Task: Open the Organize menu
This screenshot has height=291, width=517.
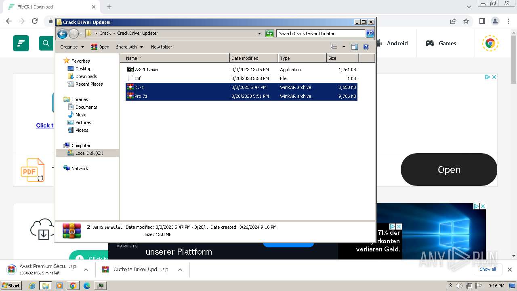Action: (72, 47)
